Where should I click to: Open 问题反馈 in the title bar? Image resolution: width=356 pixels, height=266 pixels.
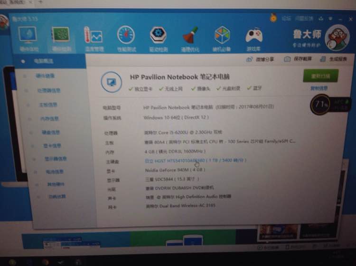click(304, 19)
